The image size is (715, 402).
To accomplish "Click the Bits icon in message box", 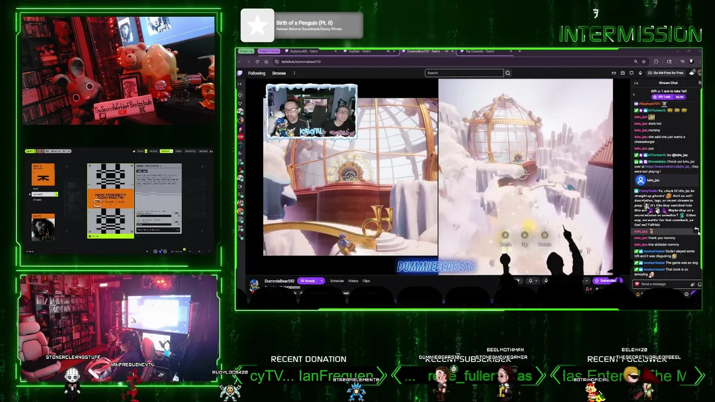I will click(693, 284).
